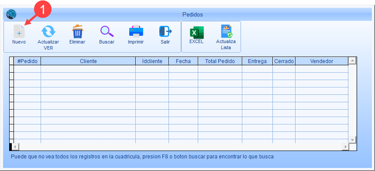Click the Salir exit icon
This screenshot has height=171, width=375.
click(165, 31)
